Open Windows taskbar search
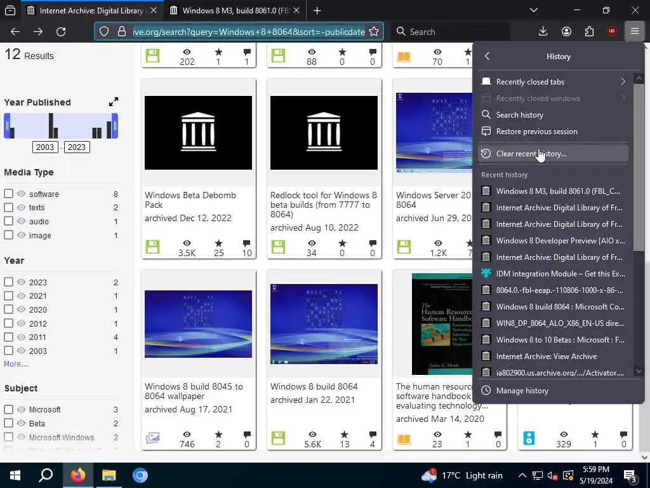The height and width of the screenshot is (488, 650). 46,475
